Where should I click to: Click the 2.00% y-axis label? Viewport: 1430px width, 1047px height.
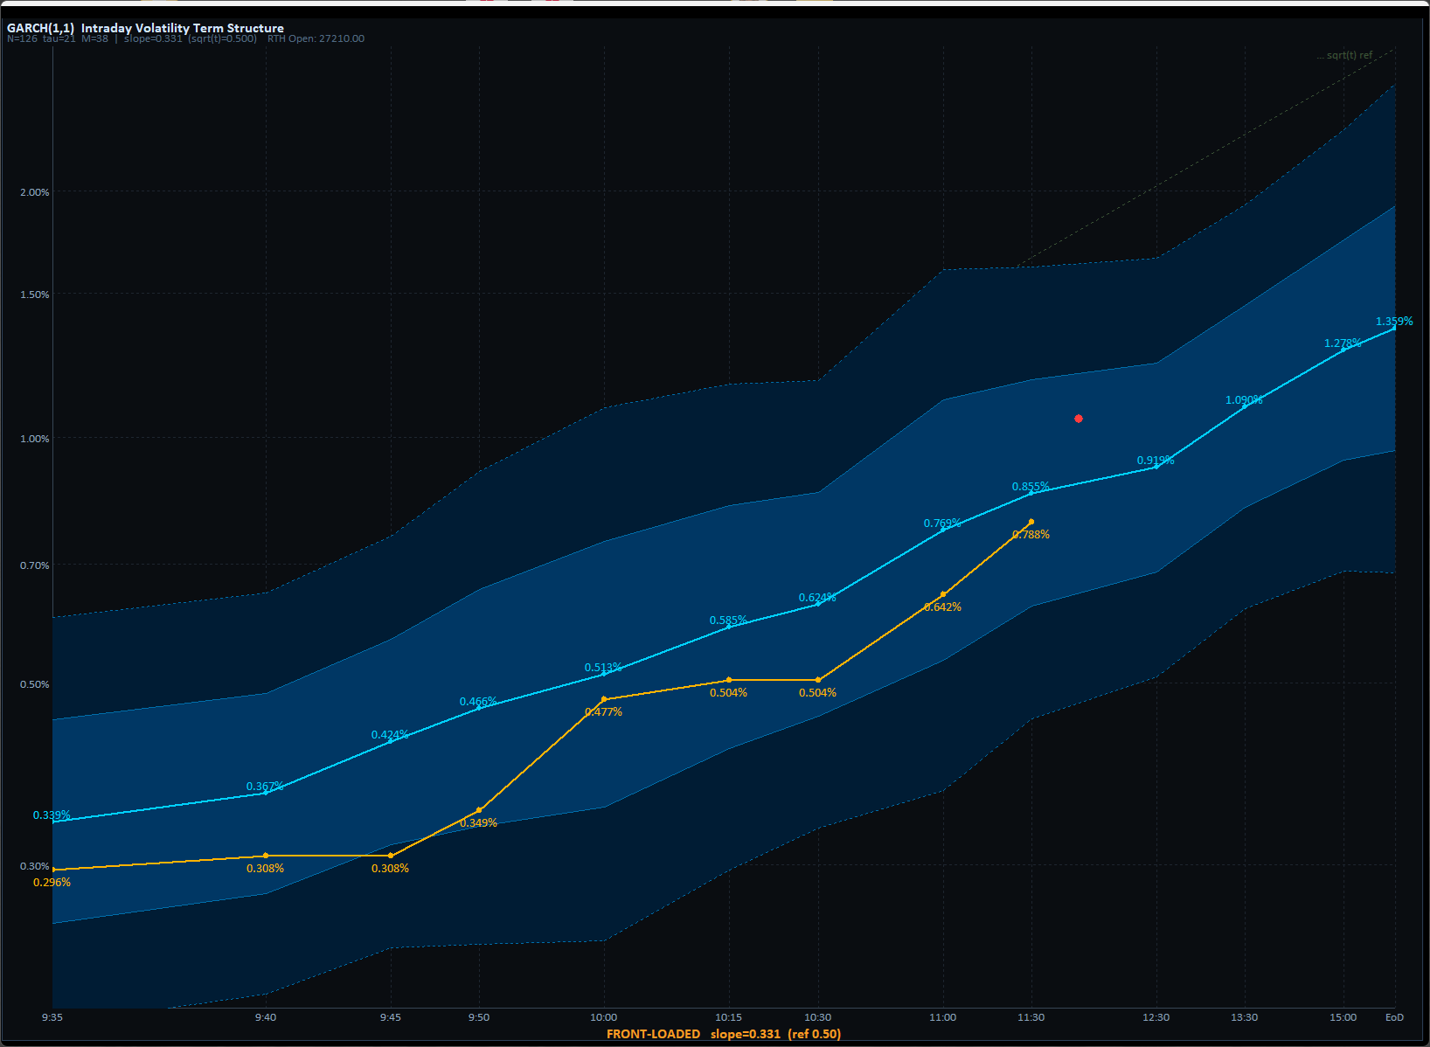tap(35, 192)
